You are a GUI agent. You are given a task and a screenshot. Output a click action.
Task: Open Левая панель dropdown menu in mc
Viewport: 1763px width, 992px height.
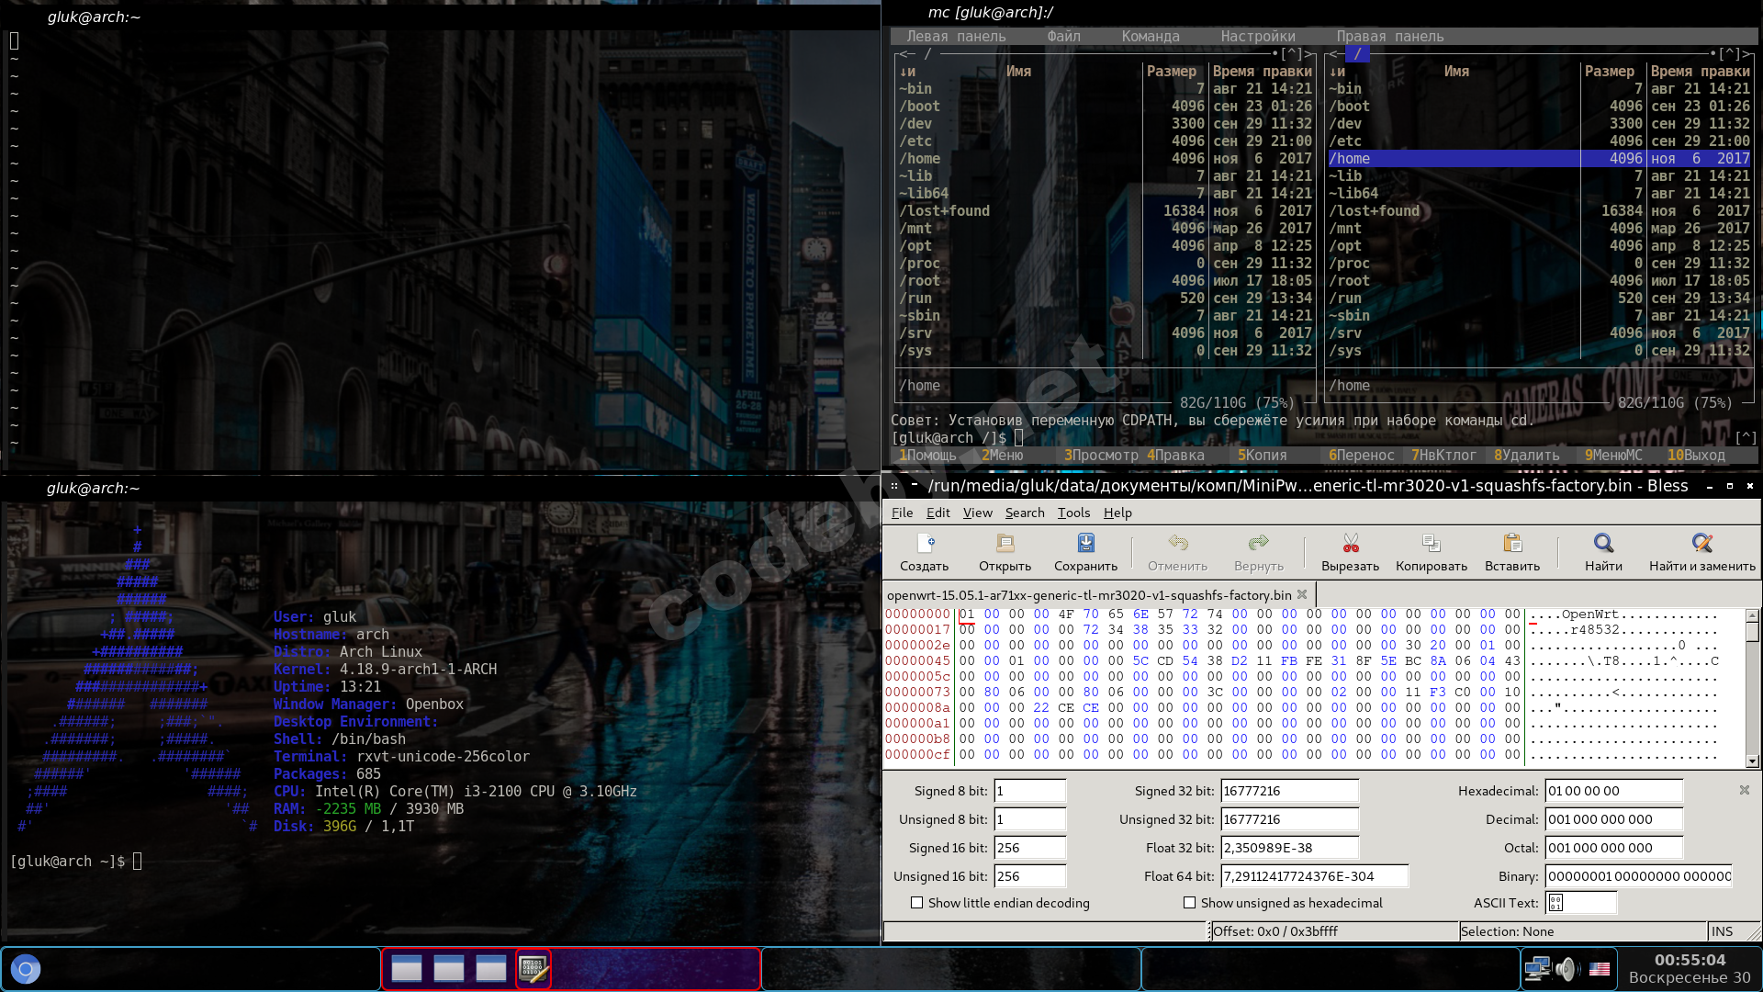pos(956,37)
